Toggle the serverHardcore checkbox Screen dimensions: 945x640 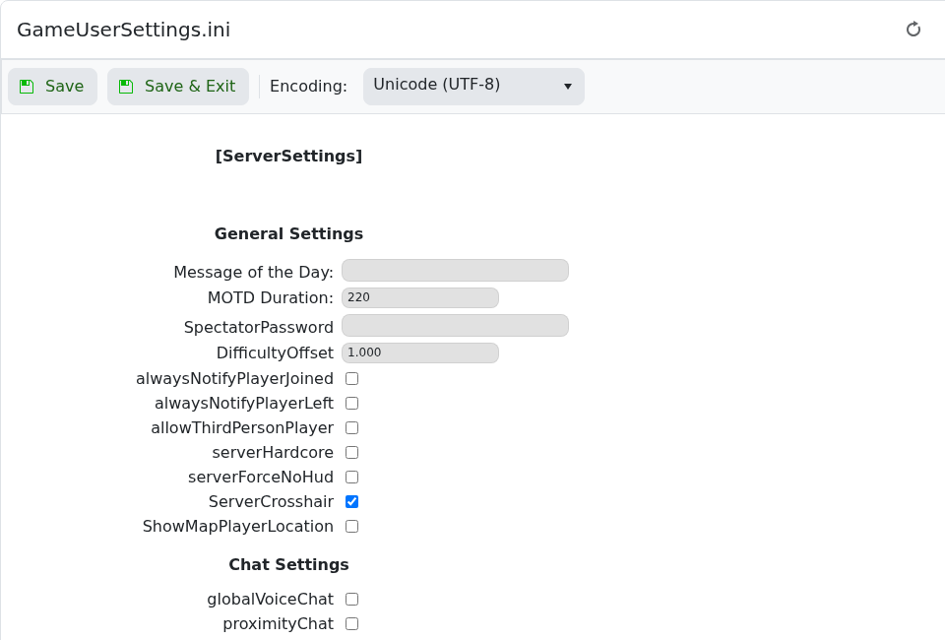pos(352,453)
